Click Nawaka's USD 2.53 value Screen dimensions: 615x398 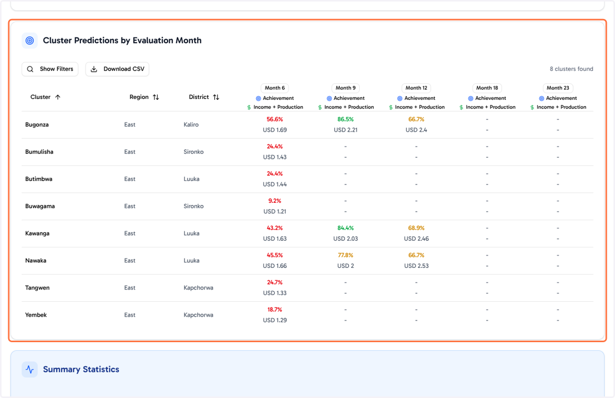[416, 266]
